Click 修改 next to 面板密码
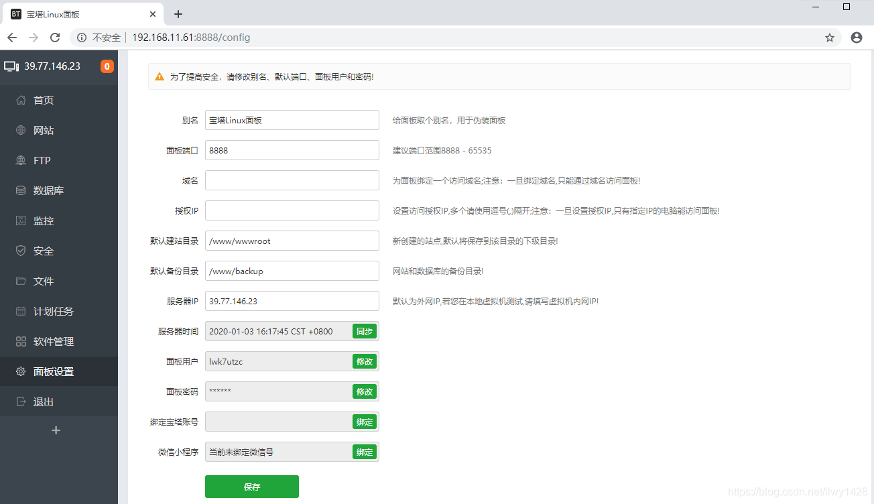Screen dimensions: 874x504 [365, 391]
